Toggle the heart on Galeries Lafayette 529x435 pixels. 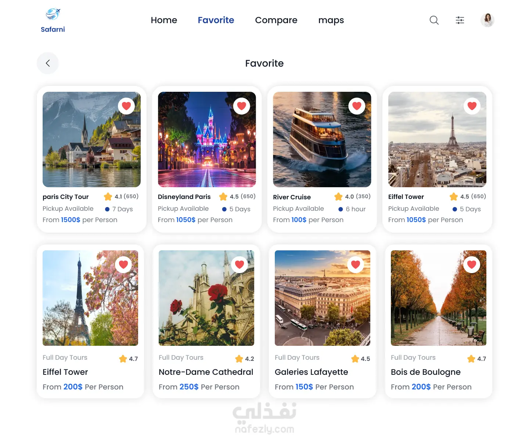[356, 264]
